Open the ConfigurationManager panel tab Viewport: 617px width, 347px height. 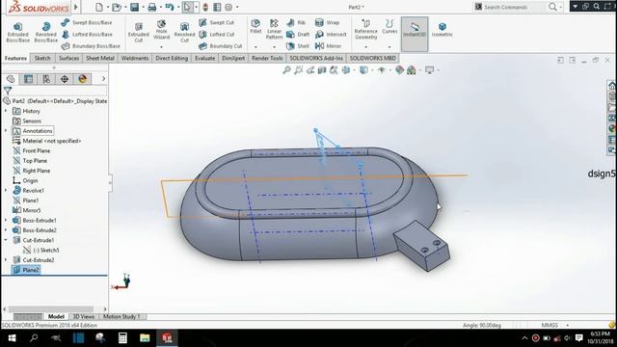pyautogui.click(x=46, y=79)
